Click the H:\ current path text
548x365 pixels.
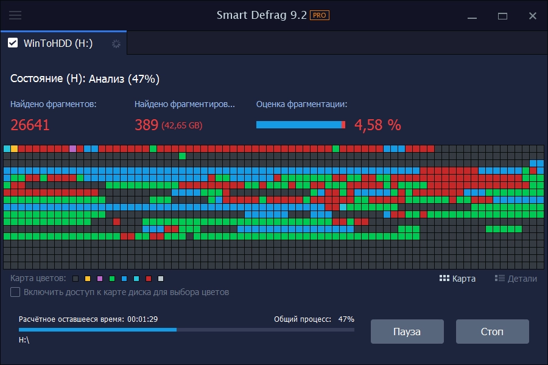24,340
